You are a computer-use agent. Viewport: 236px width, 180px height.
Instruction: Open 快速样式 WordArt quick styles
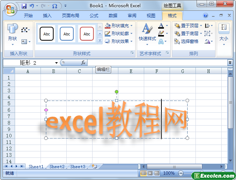pyautogui.click(x=147, y=34)
